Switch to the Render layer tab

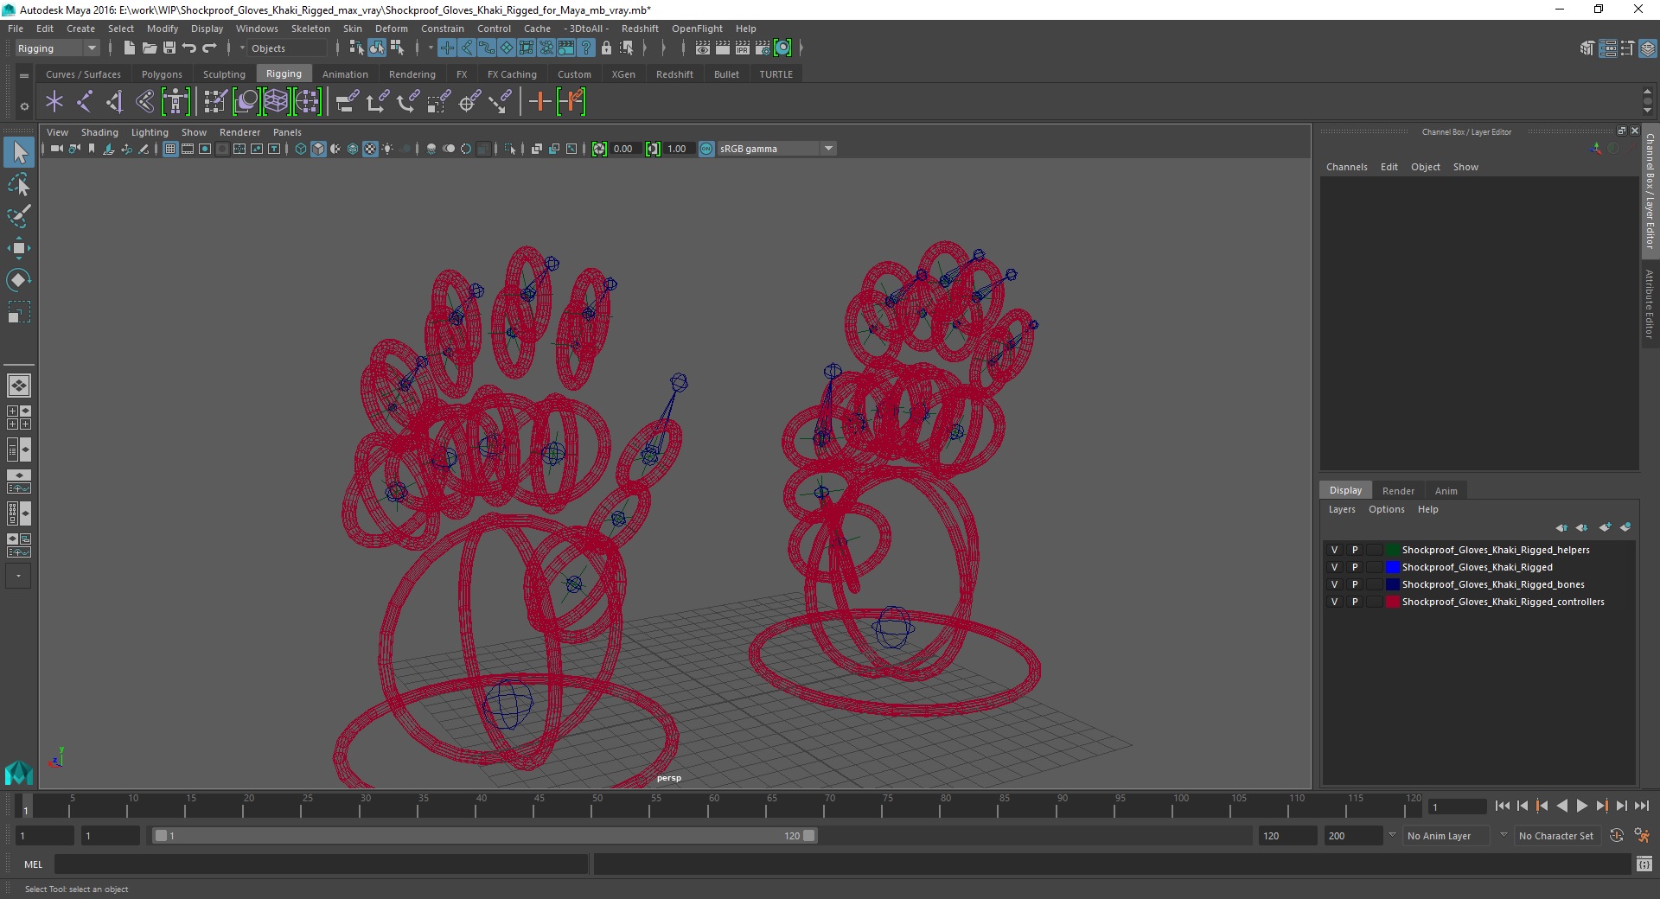click(1398, 491)
